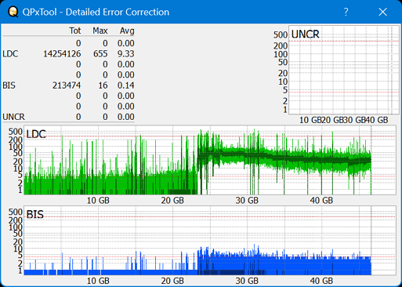The width and height of the screenshot is (402, 287).
Task: Click the '30 GB' axis label under BIS graph
Action: [x=247, y=281]
